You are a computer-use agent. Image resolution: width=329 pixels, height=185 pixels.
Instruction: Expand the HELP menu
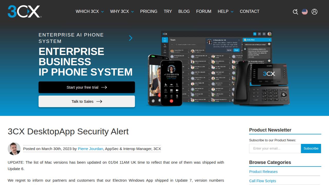tap(225, 11)
